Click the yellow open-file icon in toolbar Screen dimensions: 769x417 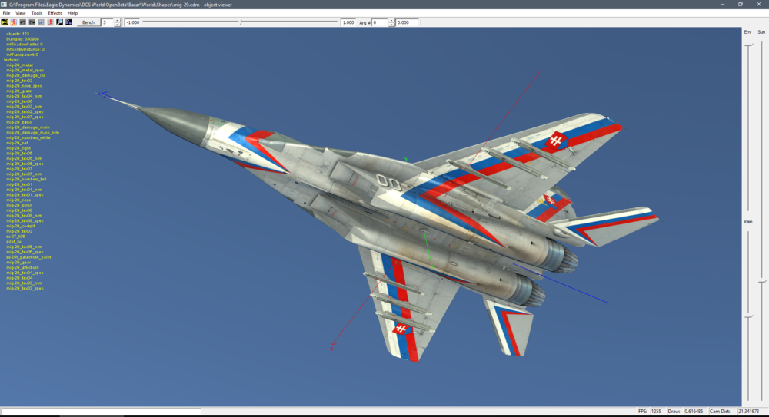(5, 22)
